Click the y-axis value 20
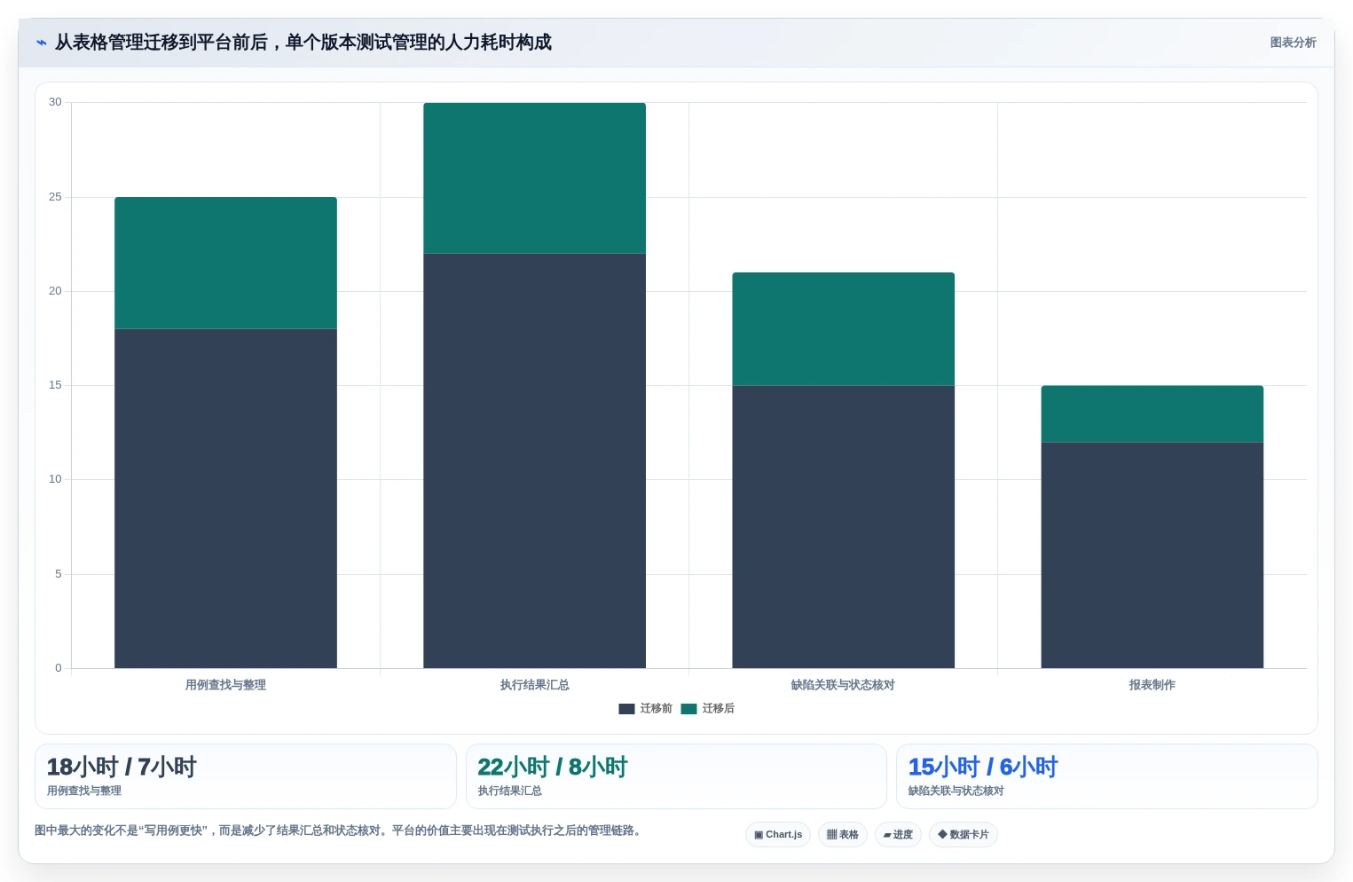The height and width of the screenshot is (882, 1353). point(55,291)
